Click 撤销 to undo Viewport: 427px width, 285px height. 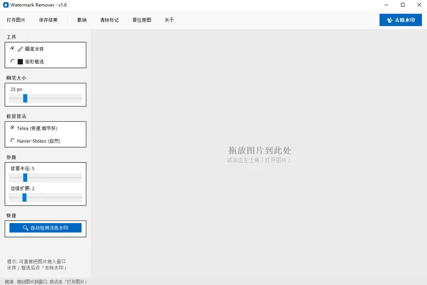pos(82,20)
